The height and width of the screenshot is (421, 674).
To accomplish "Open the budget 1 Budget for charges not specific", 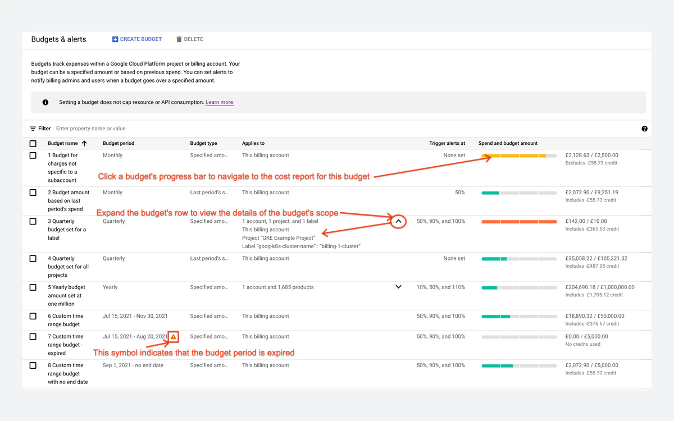I will click(63, 168).
